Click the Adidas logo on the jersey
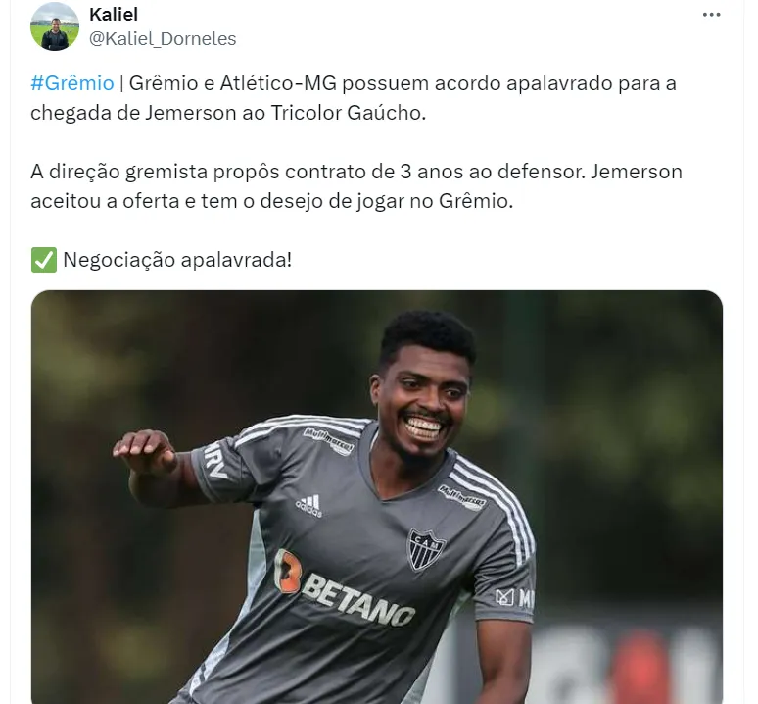The height and width of the screenshot is (704, 758). point(309,506)
